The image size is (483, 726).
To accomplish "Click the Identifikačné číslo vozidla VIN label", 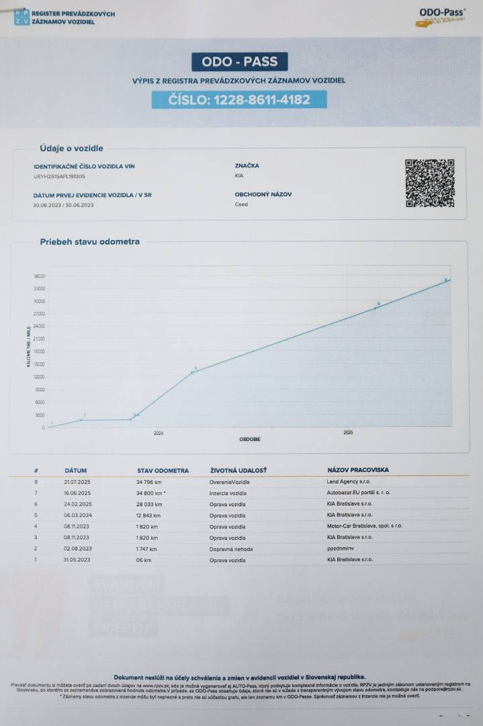I will 84,166.
